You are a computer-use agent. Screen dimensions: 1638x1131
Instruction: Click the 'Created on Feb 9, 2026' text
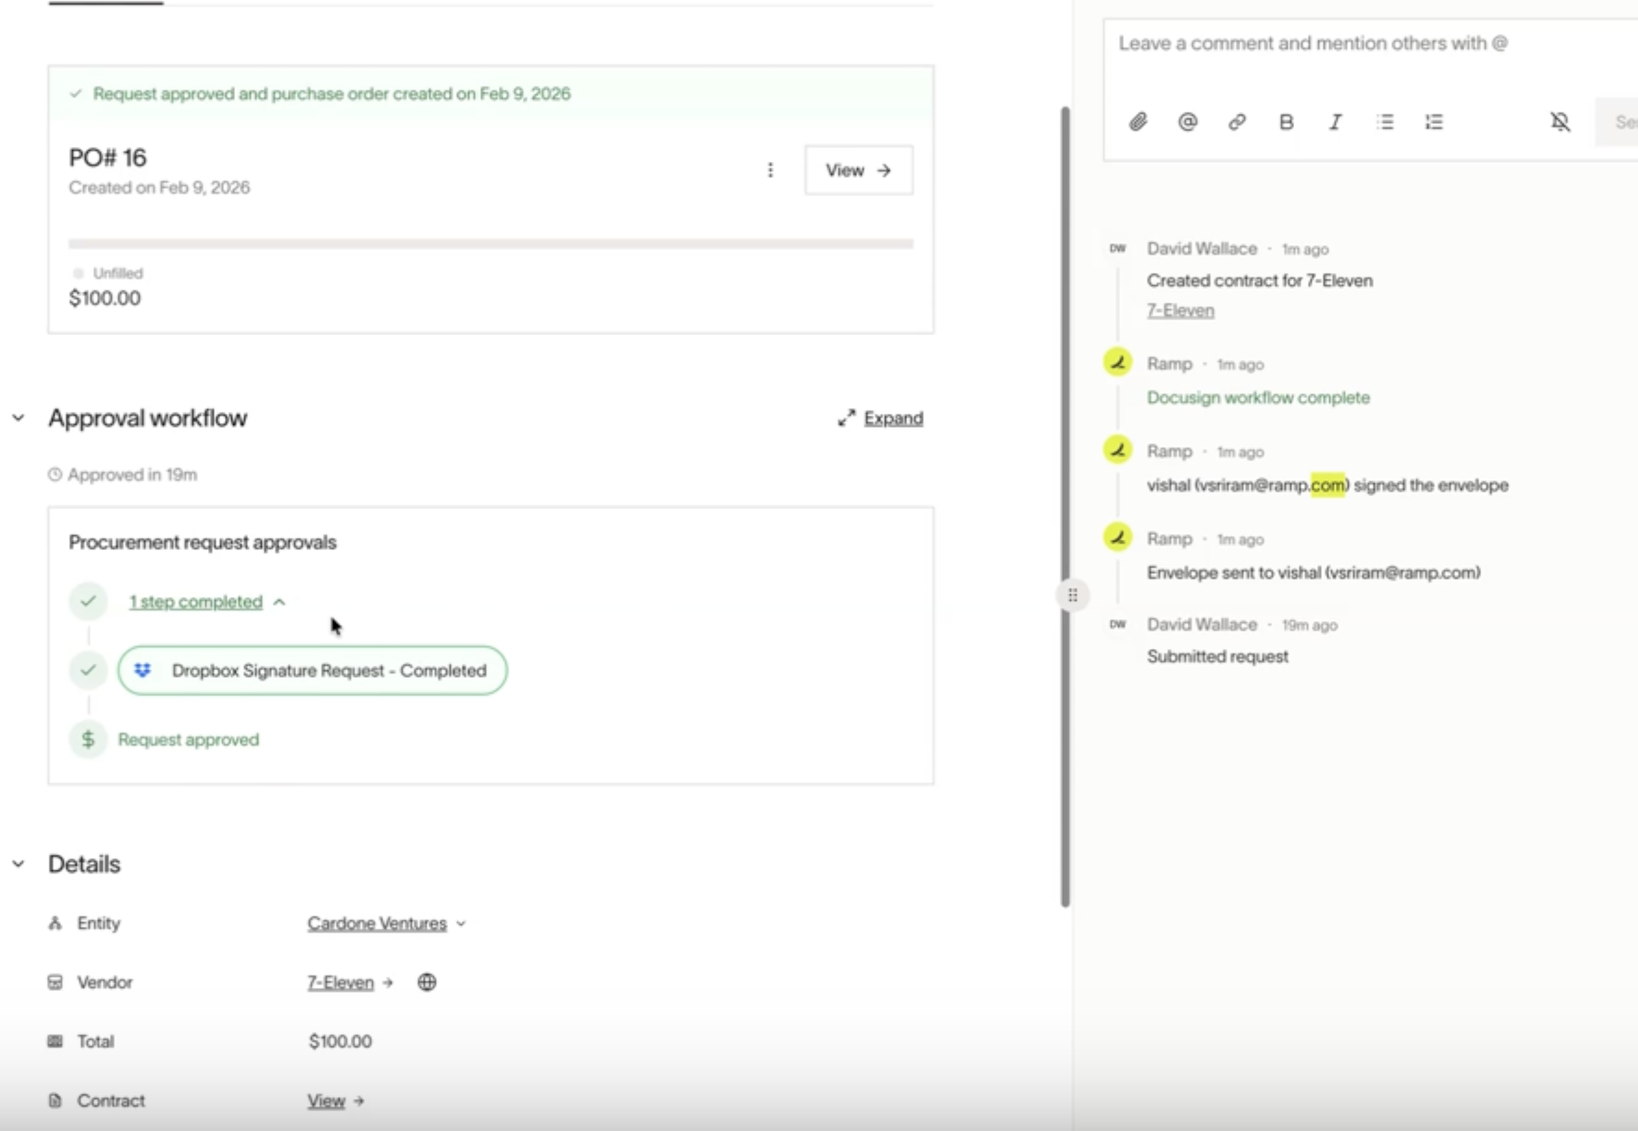tap(159, 188)
